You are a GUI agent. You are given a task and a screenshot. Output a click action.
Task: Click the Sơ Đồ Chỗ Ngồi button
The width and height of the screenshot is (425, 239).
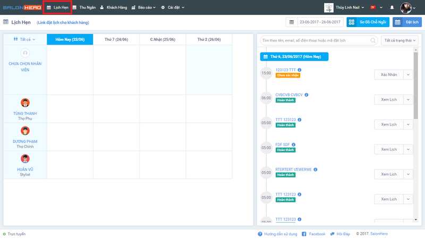click(x=368, y=22)
